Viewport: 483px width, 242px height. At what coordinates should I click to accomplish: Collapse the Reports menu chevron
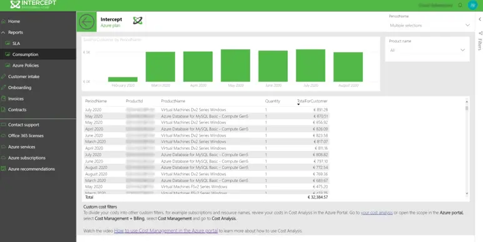tap(3, 32)
